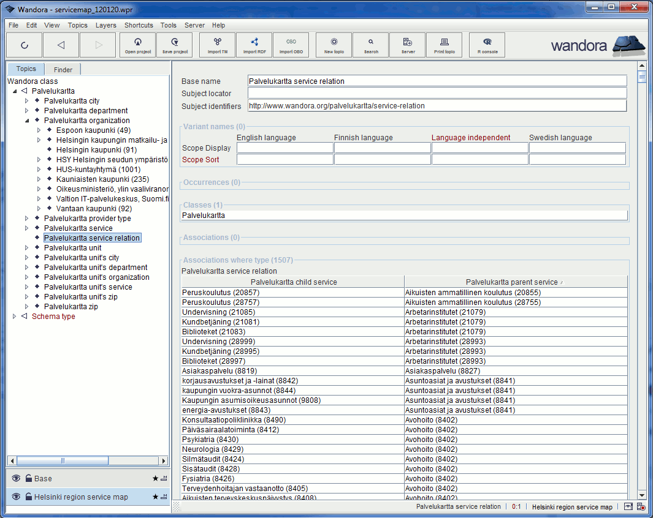This screenshot has height=518, width=653.
Task: Click the back navigation arrow button
Action: tap(61, 45)
